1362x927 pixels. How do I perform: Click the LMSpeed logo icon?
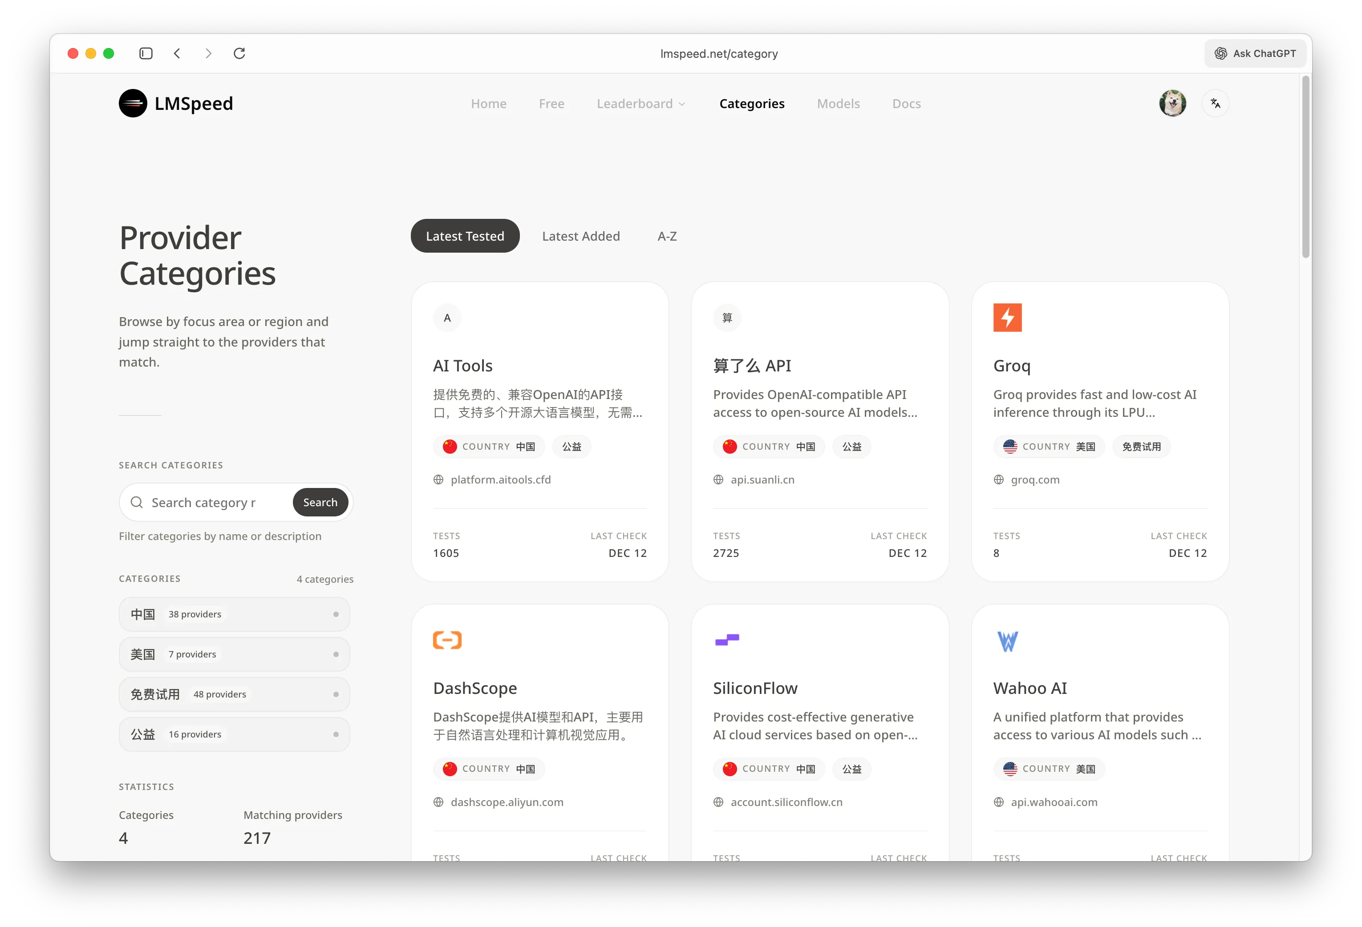click(x=133, y=103)
